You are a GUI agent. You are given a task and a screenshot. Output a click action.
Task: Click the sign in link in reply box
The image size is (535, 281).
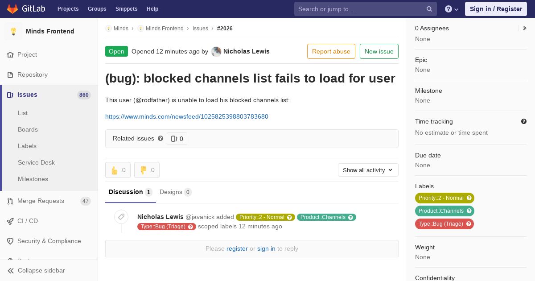pos(266,249)
